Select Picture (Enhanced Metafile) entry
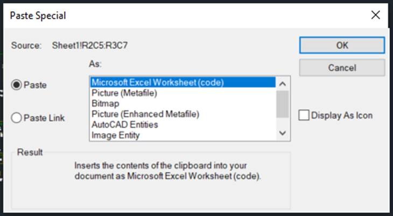The image size is (393, 216). pos(145,114)
